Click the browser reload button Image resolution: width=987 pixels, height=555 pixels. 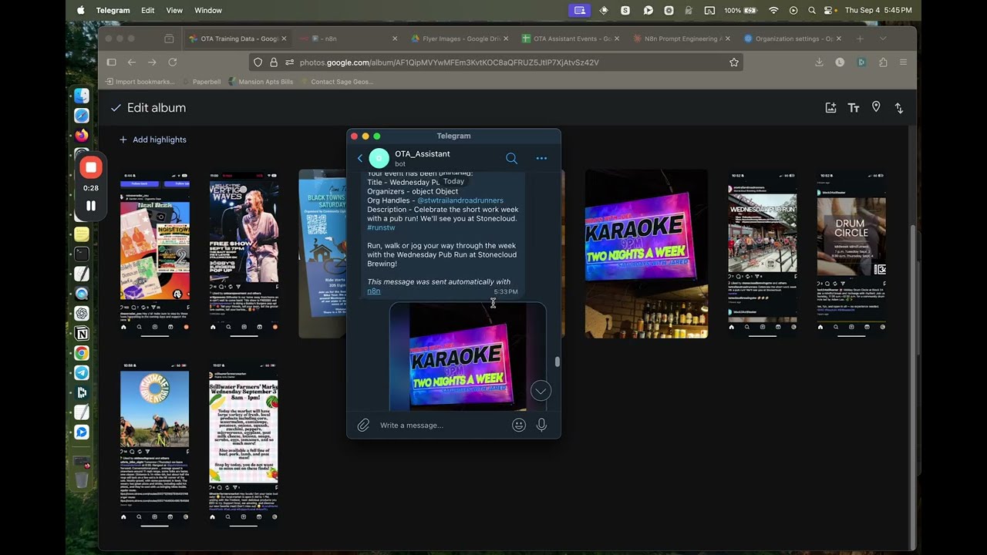[173, 62]
